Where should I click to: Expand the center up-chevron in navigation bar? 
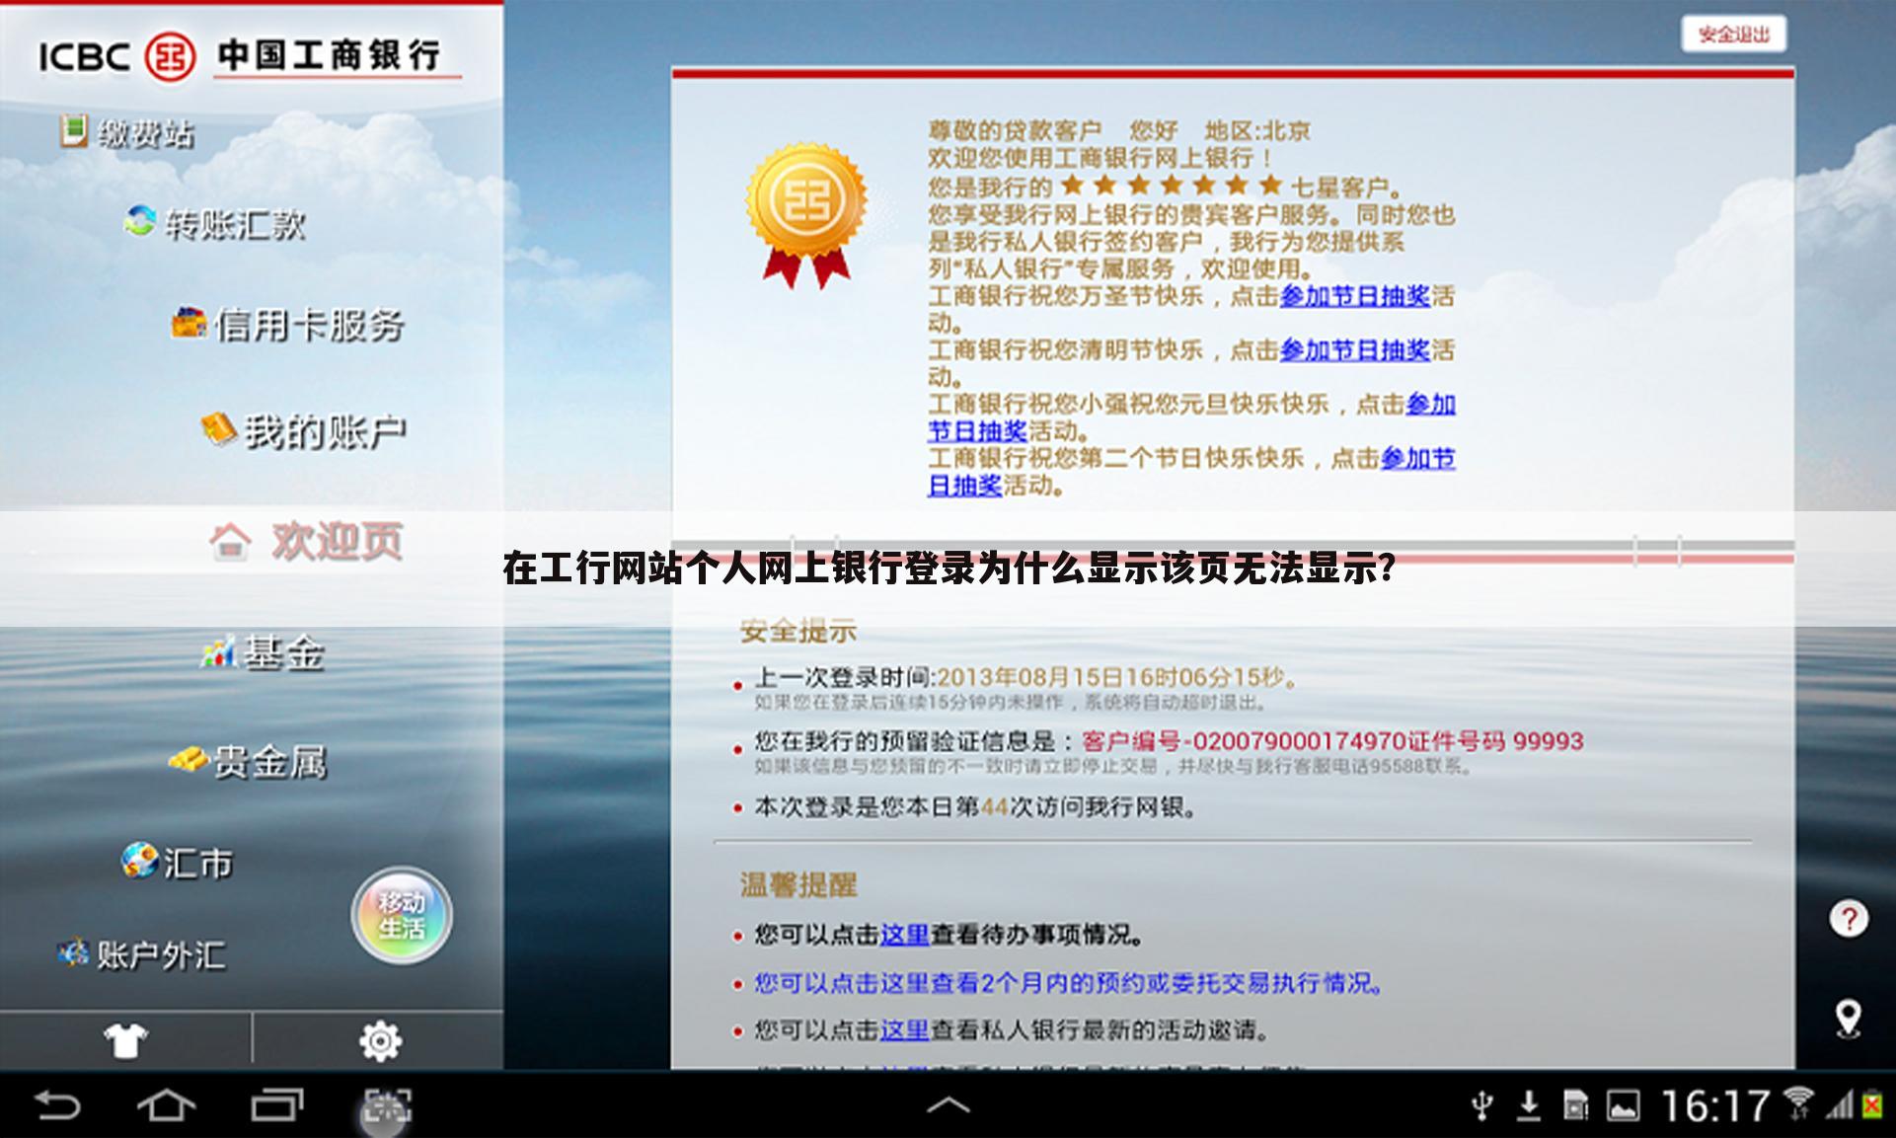coord(948,1105)
